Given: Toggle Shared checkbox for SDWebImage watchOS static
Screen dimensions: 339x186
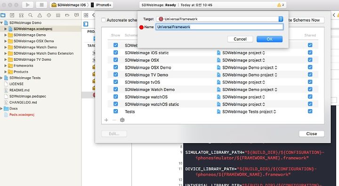Looking at the screenshot, I should coord(310,104).
